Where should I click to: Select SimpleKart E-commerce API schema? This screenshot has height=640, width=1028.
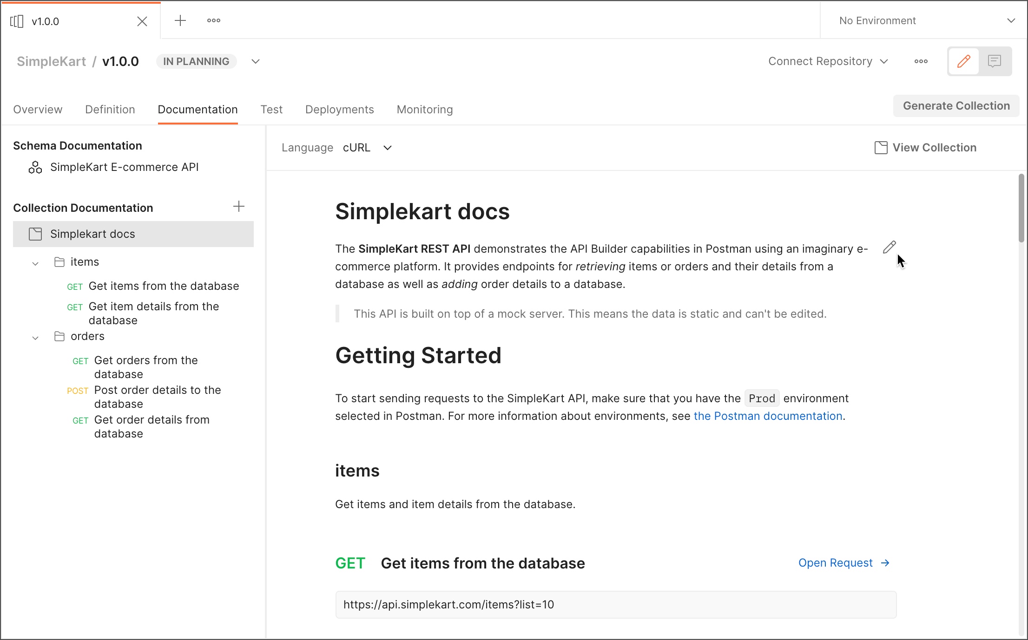coord(125,167)
